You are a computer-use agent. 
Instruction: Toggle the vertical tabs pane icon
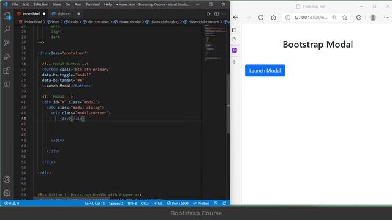[234, 30]
